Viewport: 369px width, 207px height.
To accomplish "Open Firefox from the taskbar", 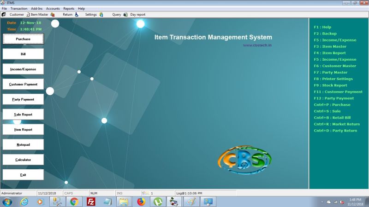I will (141, 201).
